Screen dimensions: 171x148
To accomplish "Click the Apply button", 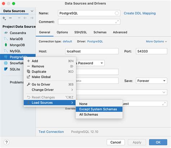I will pos(137,142).
